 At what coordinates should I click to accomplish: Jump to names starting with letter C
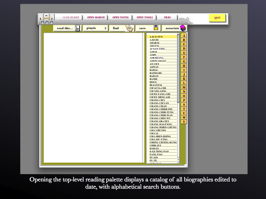[x=184, y=44]
